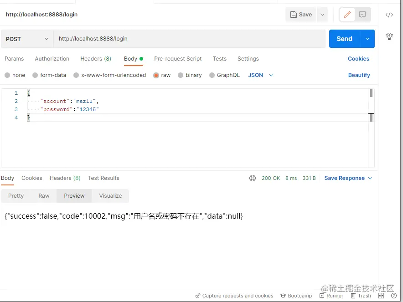403x302 pixels.
Task: Click Capture requests and cookies
Action: 234,296
